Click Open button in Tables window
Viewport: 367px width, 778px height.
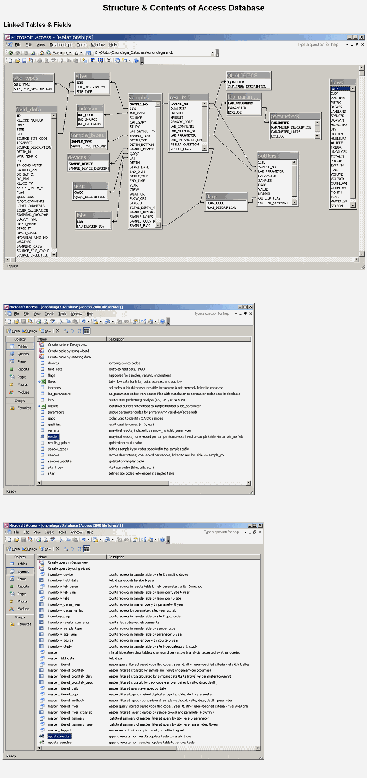pyautogui.click(x=14, y=331)
